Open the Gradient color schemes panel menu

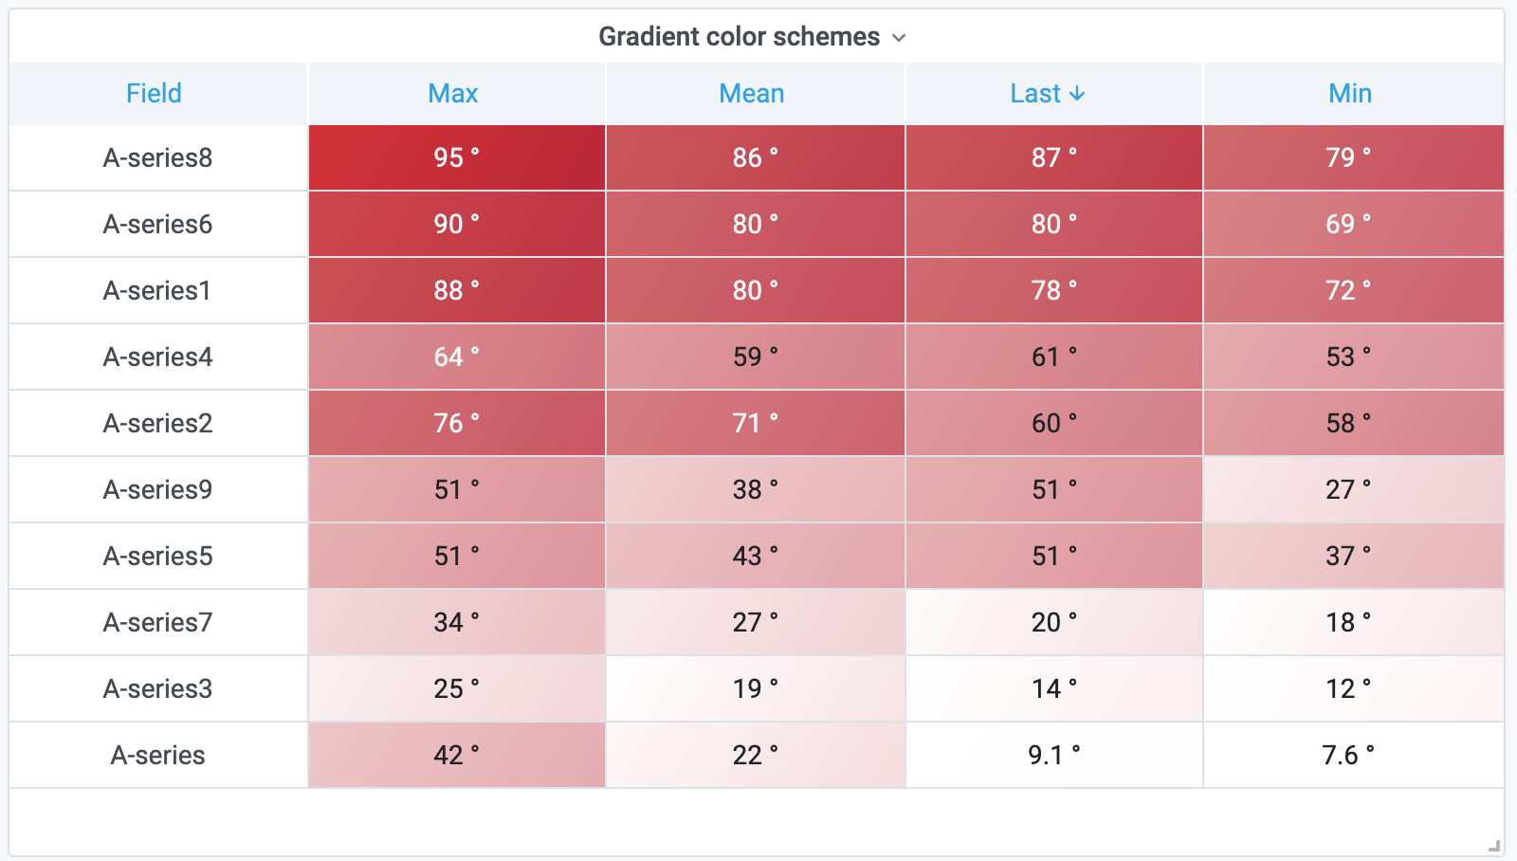pos(740,37)
